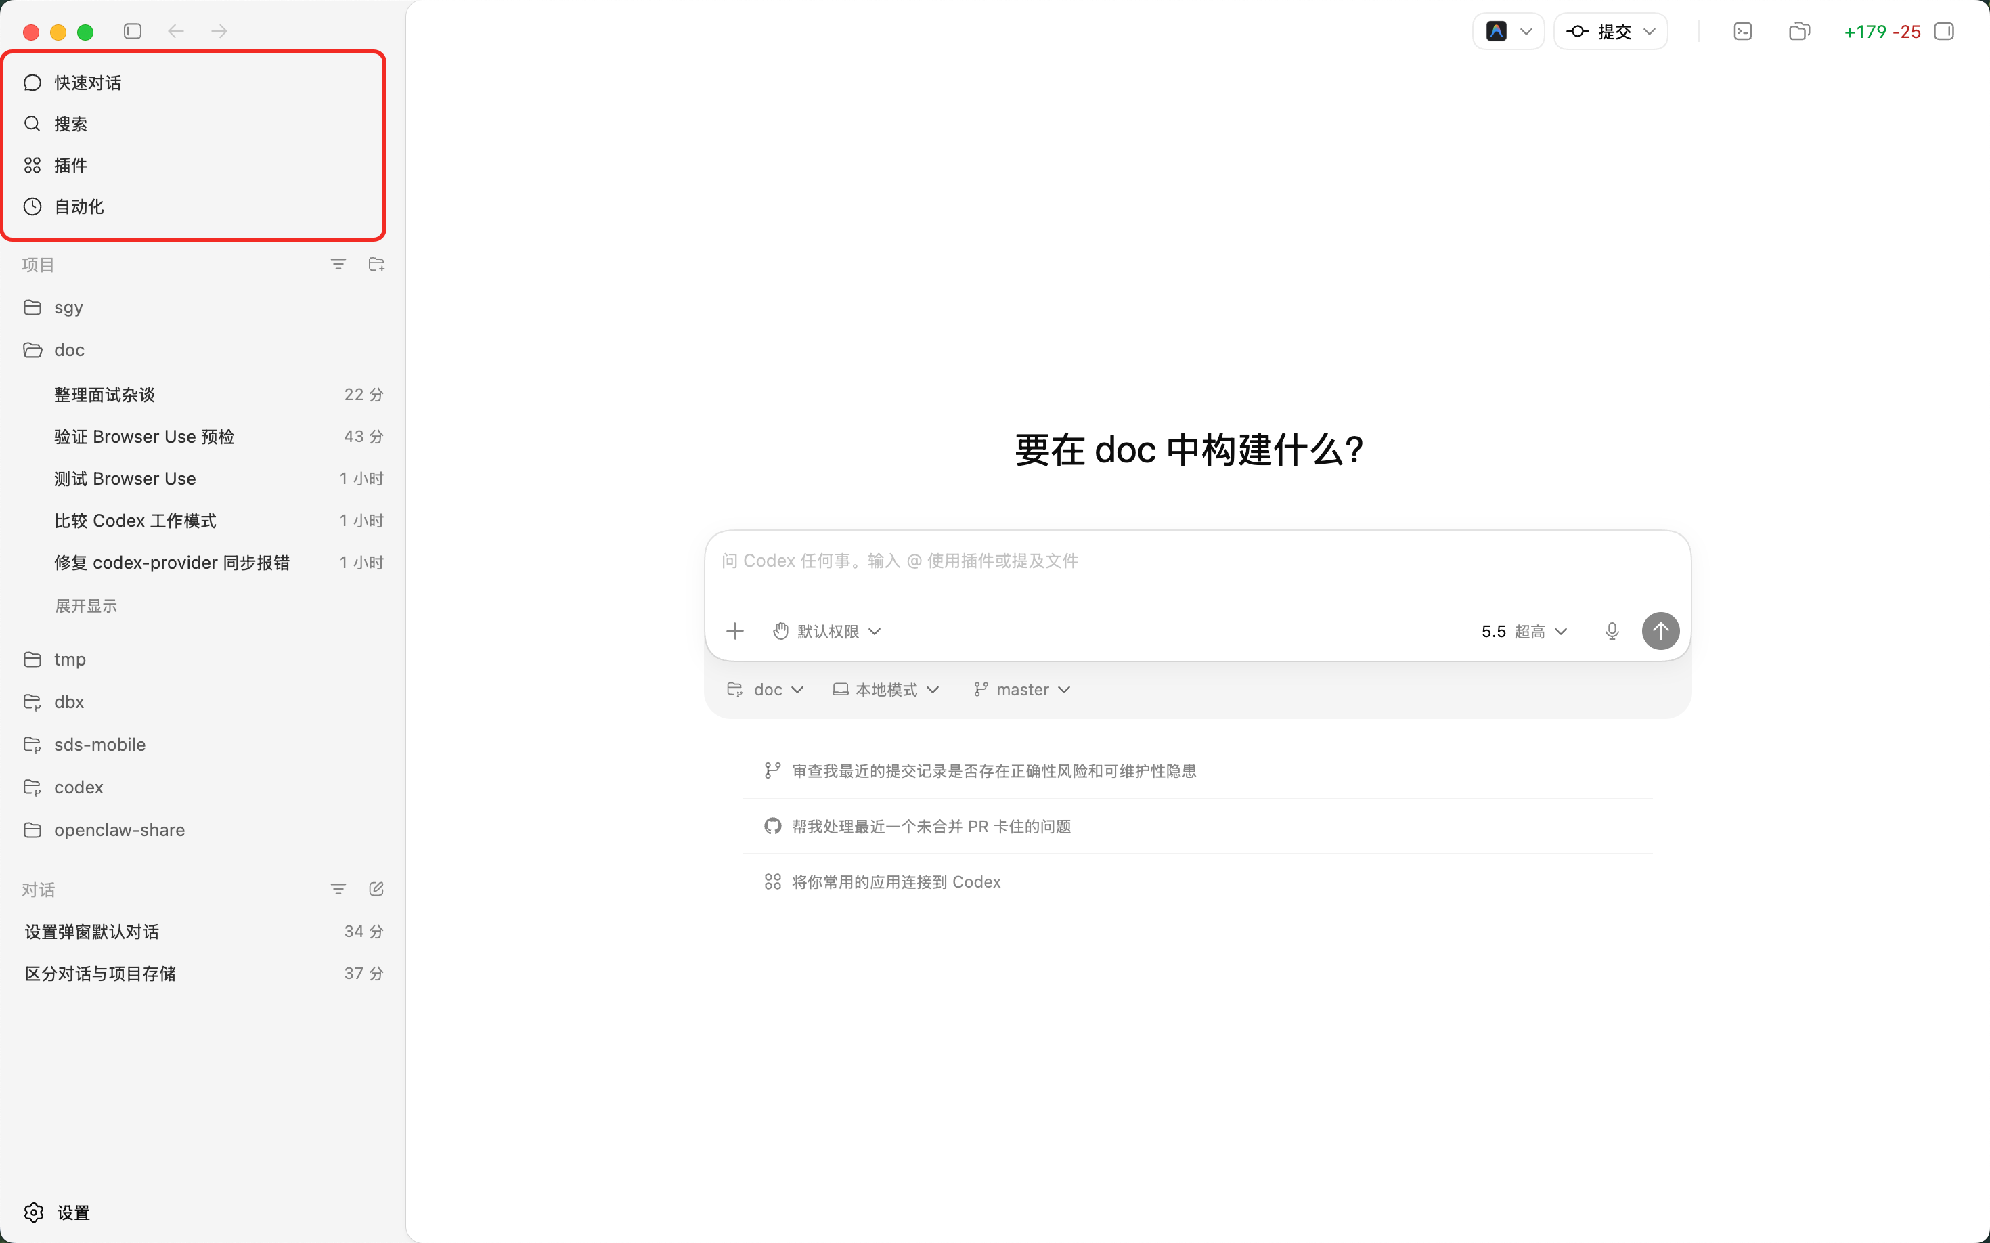Viewport: 1990px width, 1243px height.
Task: Open the 提交 commit menu at top
Action: point(1610,31)
